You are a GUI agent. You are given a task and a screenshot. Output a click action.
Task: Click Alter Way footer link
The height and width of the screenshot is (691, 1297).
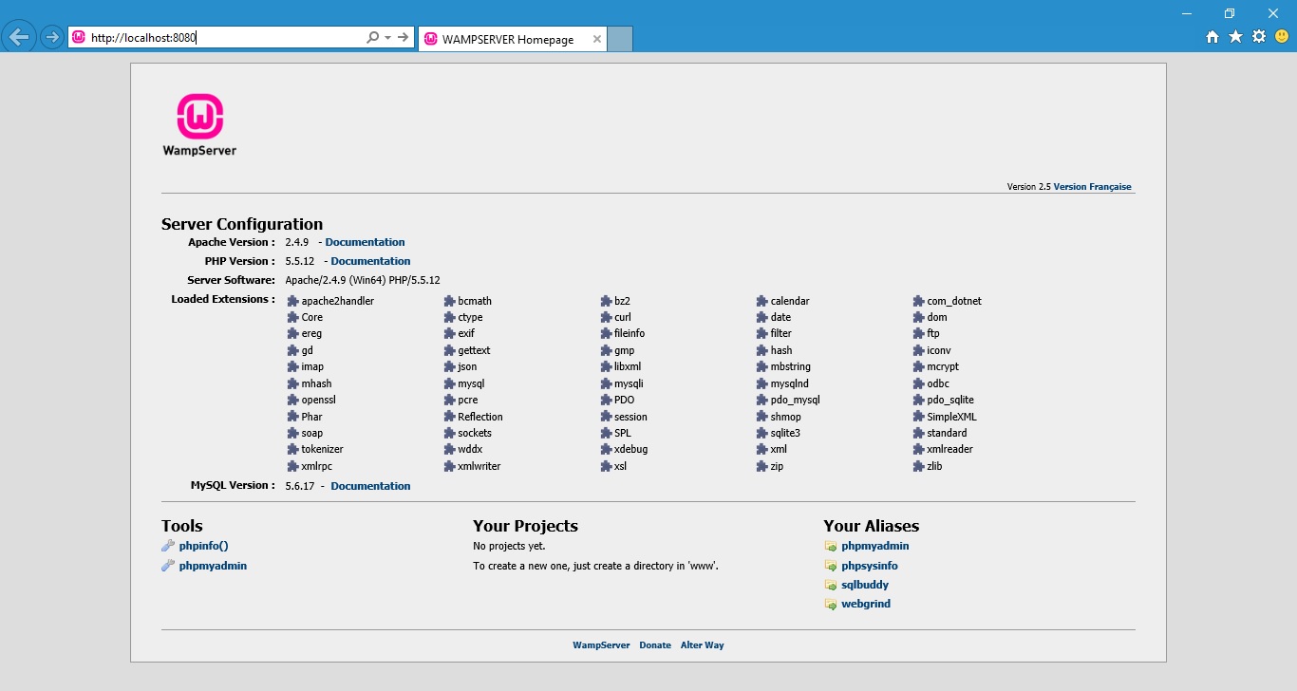702,645
